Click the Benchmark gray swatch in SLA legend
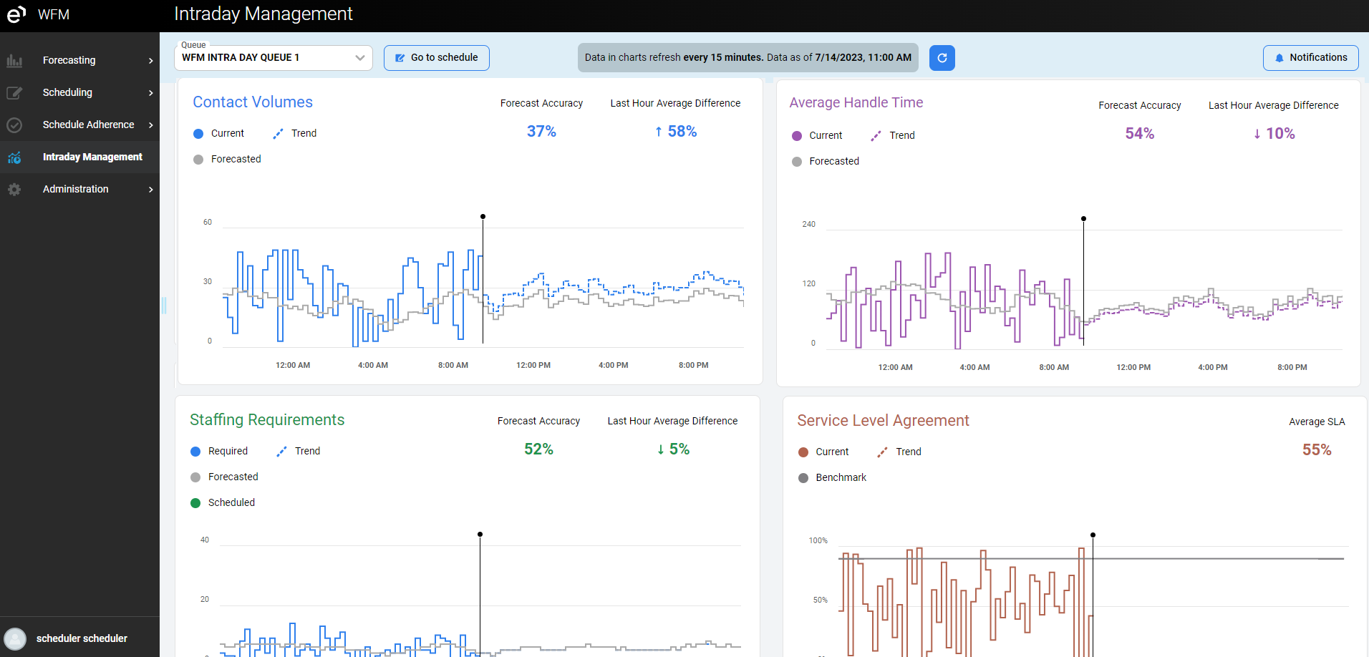The height and width of the screenshot is (657, 1369). (x=803, y=478)
